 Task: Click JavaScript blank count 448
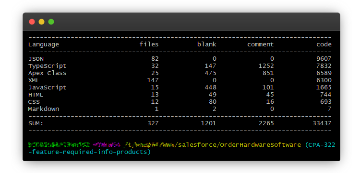point(211,87)
